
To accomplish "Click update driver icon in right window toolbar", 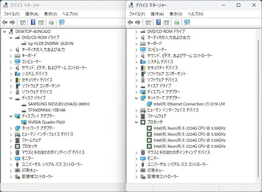I will (176, 22).
